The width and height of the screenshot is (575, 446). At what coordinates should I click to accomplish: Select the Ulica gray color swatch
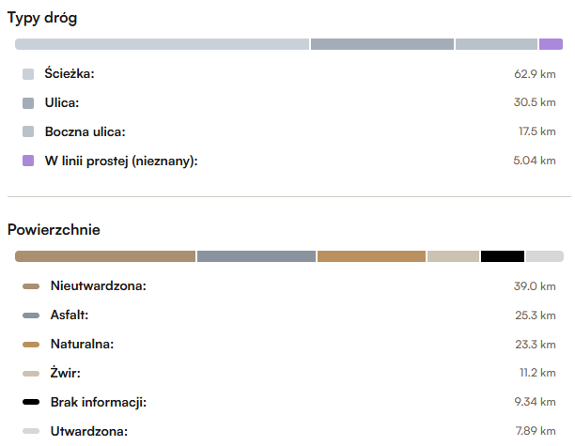point(28,103)
